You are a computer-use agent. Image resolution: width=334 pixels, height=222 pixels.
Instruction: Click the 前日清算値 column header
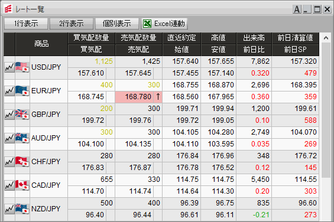tap(296, 38)
